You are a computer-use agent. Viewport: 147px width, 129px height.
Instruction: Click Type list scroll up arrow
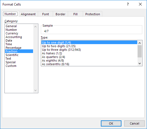point(139,43)
